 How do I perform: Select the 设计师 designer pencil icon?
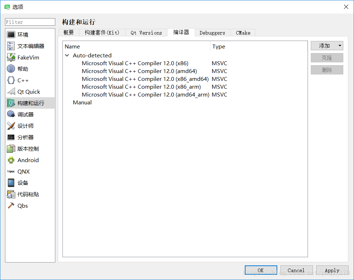coord(11,126)
